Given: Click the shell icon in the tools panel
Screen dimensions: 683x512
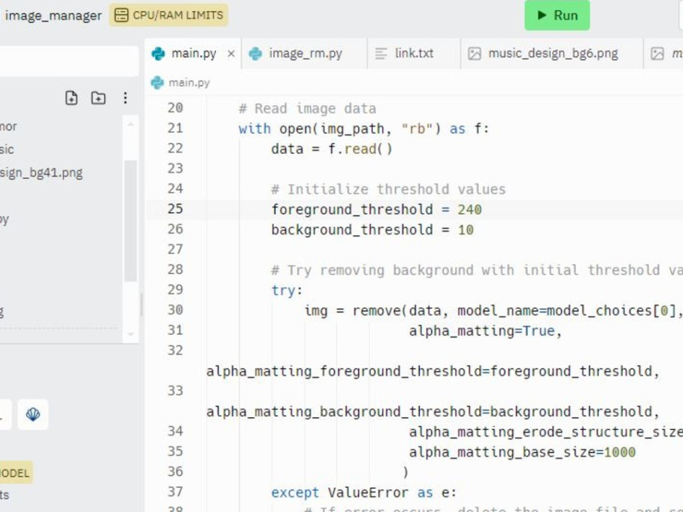Looking at the screenshot, I should pyautogui.click(x=33, y=414).
